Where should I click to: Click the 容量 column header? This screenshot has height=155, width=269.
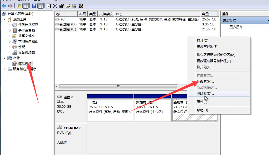[209, 14]
